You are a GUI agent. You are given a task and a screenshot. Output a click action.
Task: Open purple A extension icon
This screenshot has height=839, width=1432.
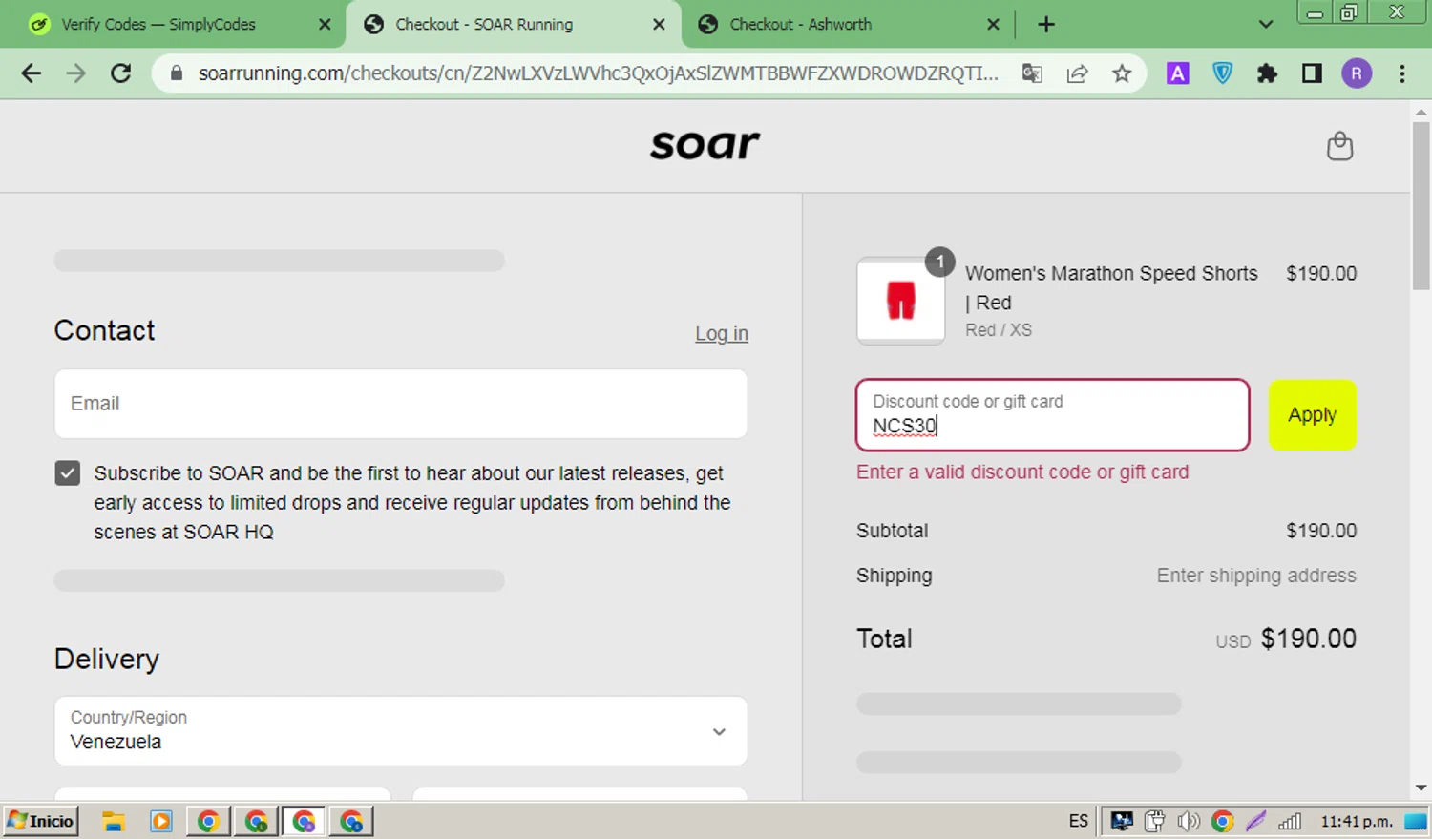[x=1178, y=73]
